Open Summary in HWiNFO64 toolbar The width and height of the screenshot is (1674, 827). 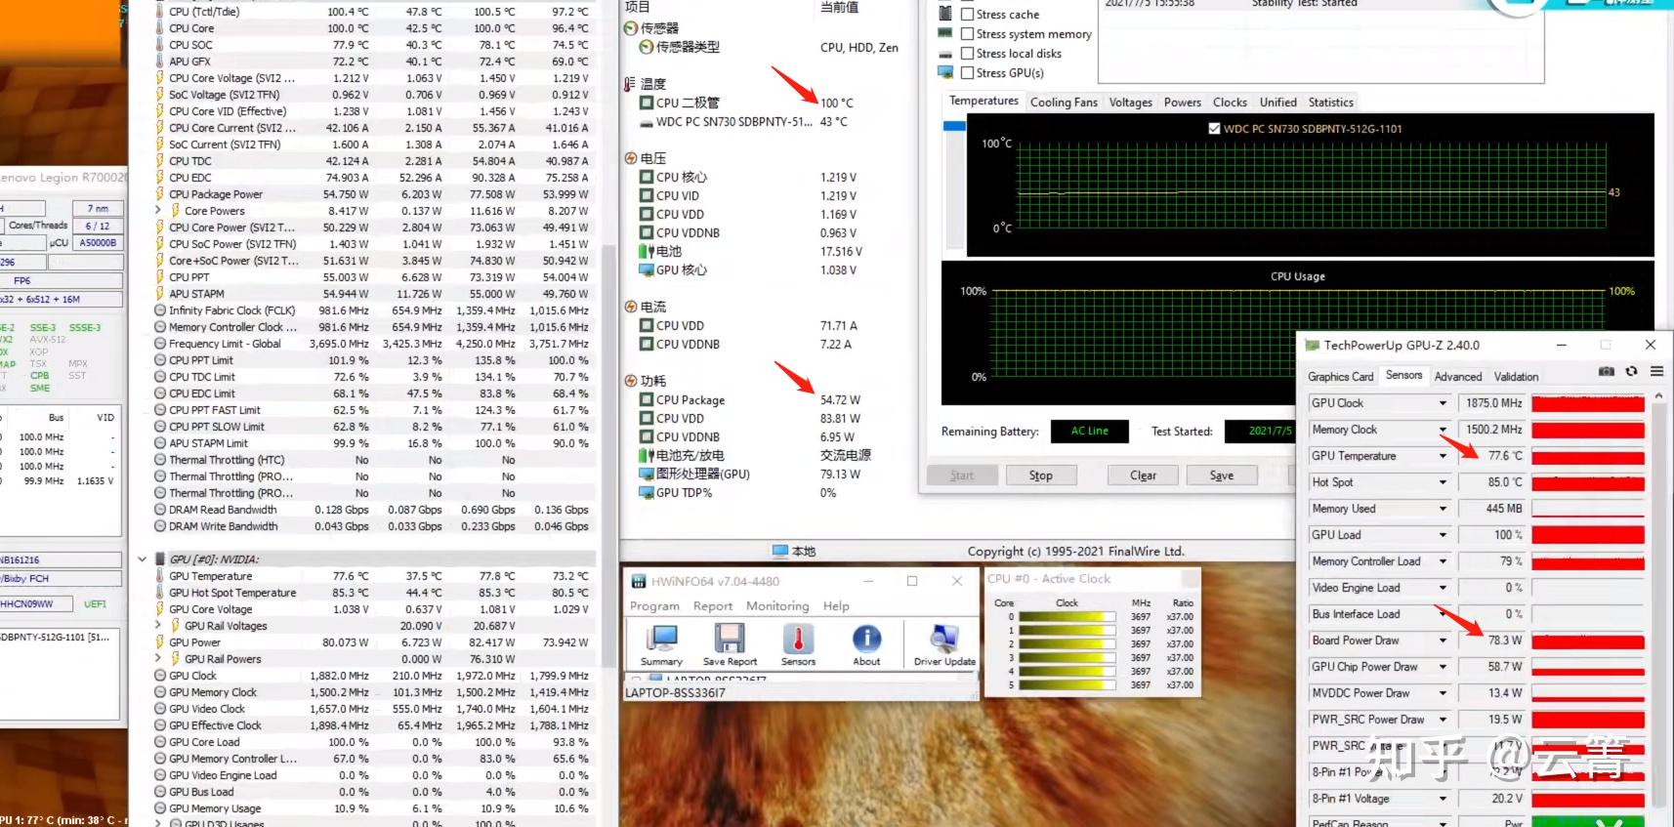tap(662, 644)
